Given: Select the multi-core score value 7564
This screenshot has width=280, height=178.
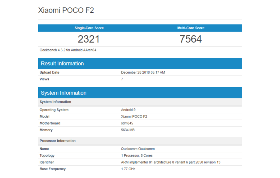Looking at the screenshot, I should coord(191,39).
